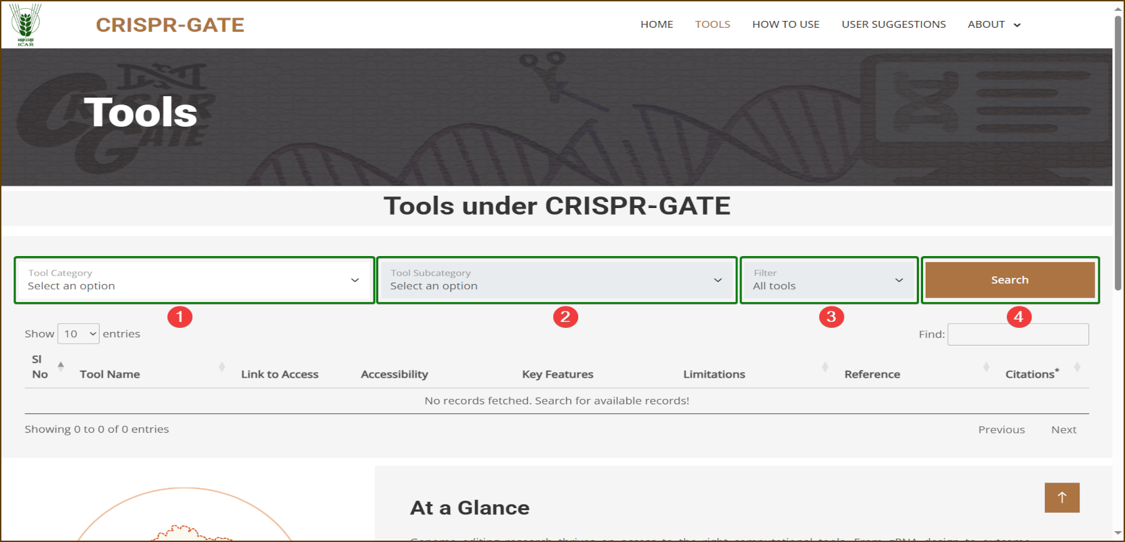This screenshot has height=542, width=1125.
Task: Navigate to USER SUGGESTIONS
Action: tap(893, 24)
